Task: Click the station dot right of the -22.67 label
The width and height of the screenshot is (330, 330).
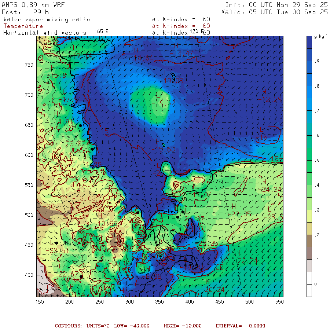Action: pyautogui.click(x=81, y=277)
